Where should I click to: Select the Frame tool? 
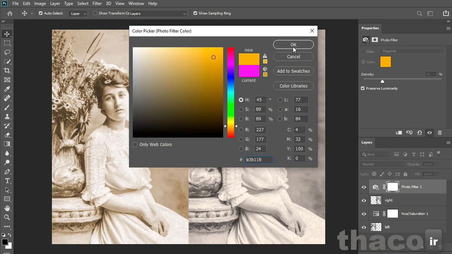[x=7, y=80]
